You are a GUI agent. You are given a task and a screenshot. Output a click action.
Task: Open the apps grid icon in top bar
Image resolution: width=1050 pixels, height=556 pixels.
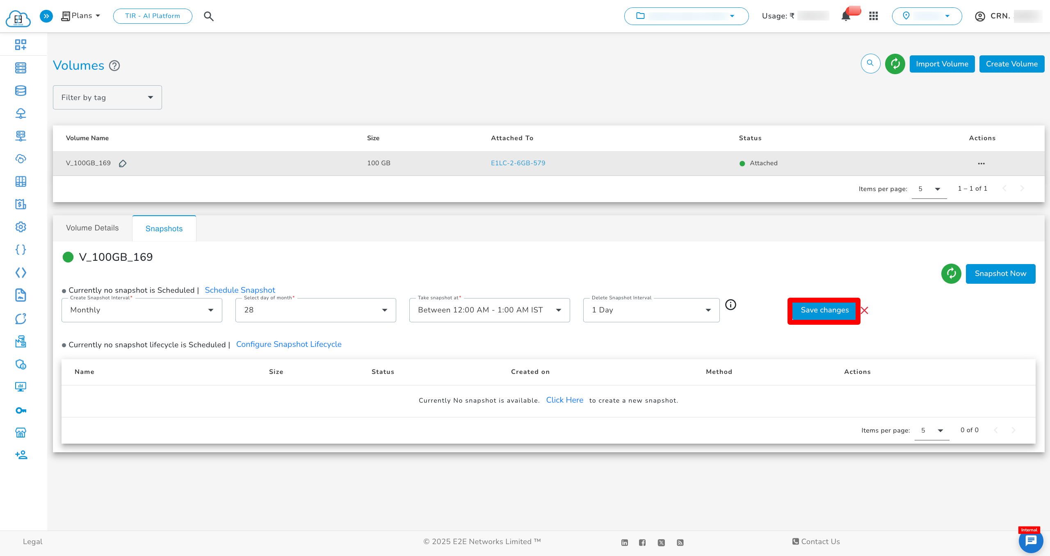click(x=873, y=16)
